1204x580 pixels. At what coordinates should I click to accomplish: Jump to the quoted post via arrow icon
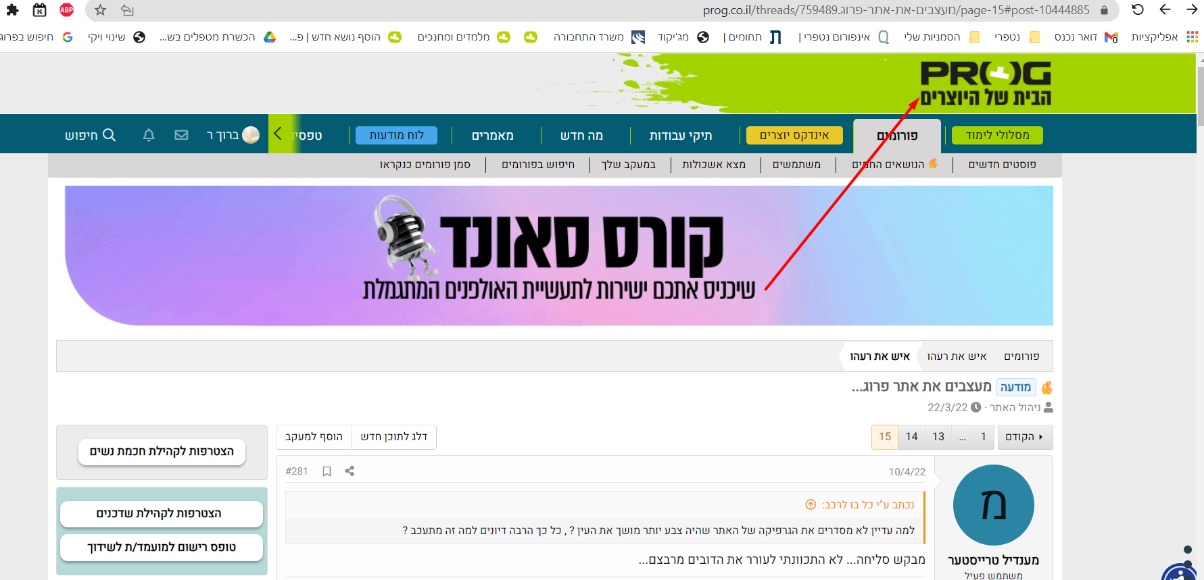click(x=811, y=504)
